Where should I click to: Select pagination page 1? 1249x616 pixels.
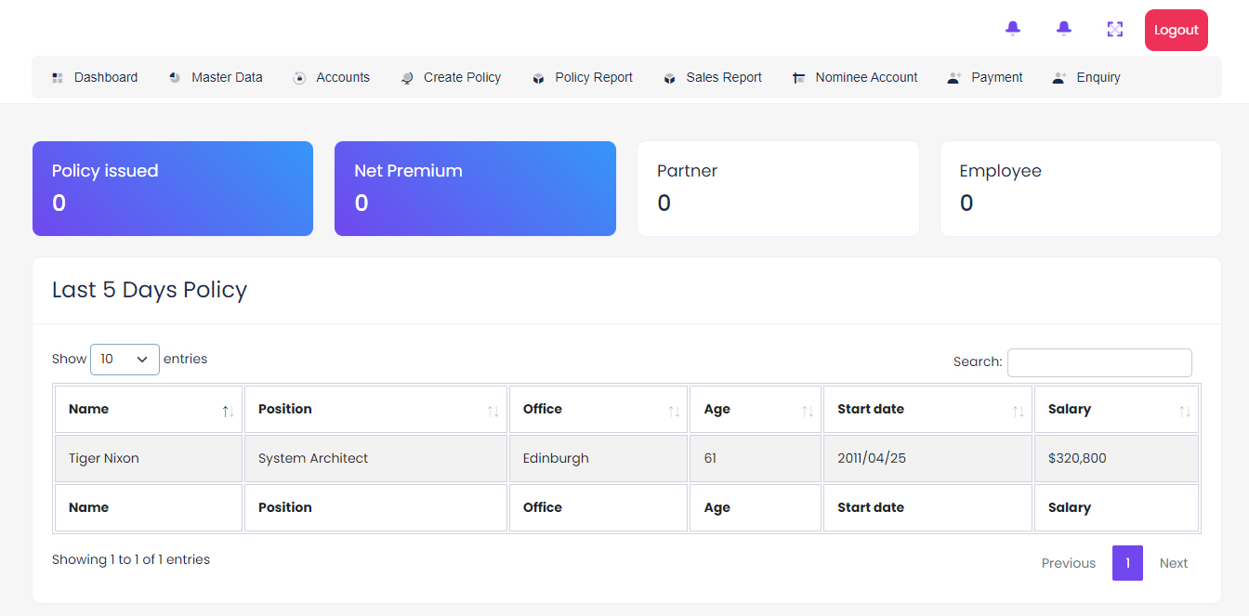tap(1127, 563)
